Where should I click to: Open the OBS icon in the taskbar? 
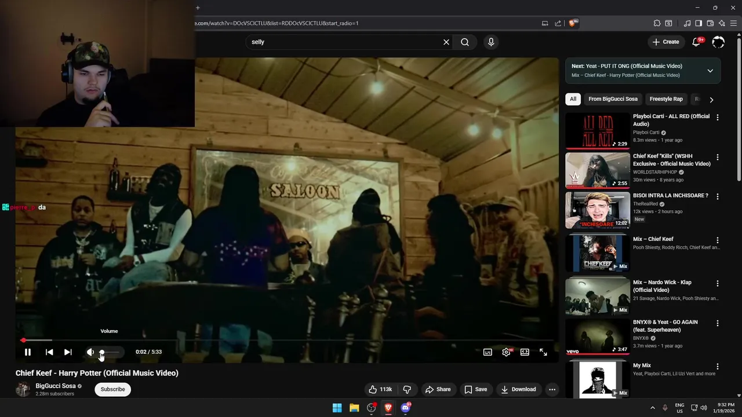372,408
